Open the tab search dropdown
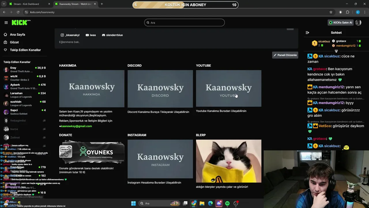Image resolution: width=369 pixels, height=208 pixels. pyautogui.click(x=4, y=4)
